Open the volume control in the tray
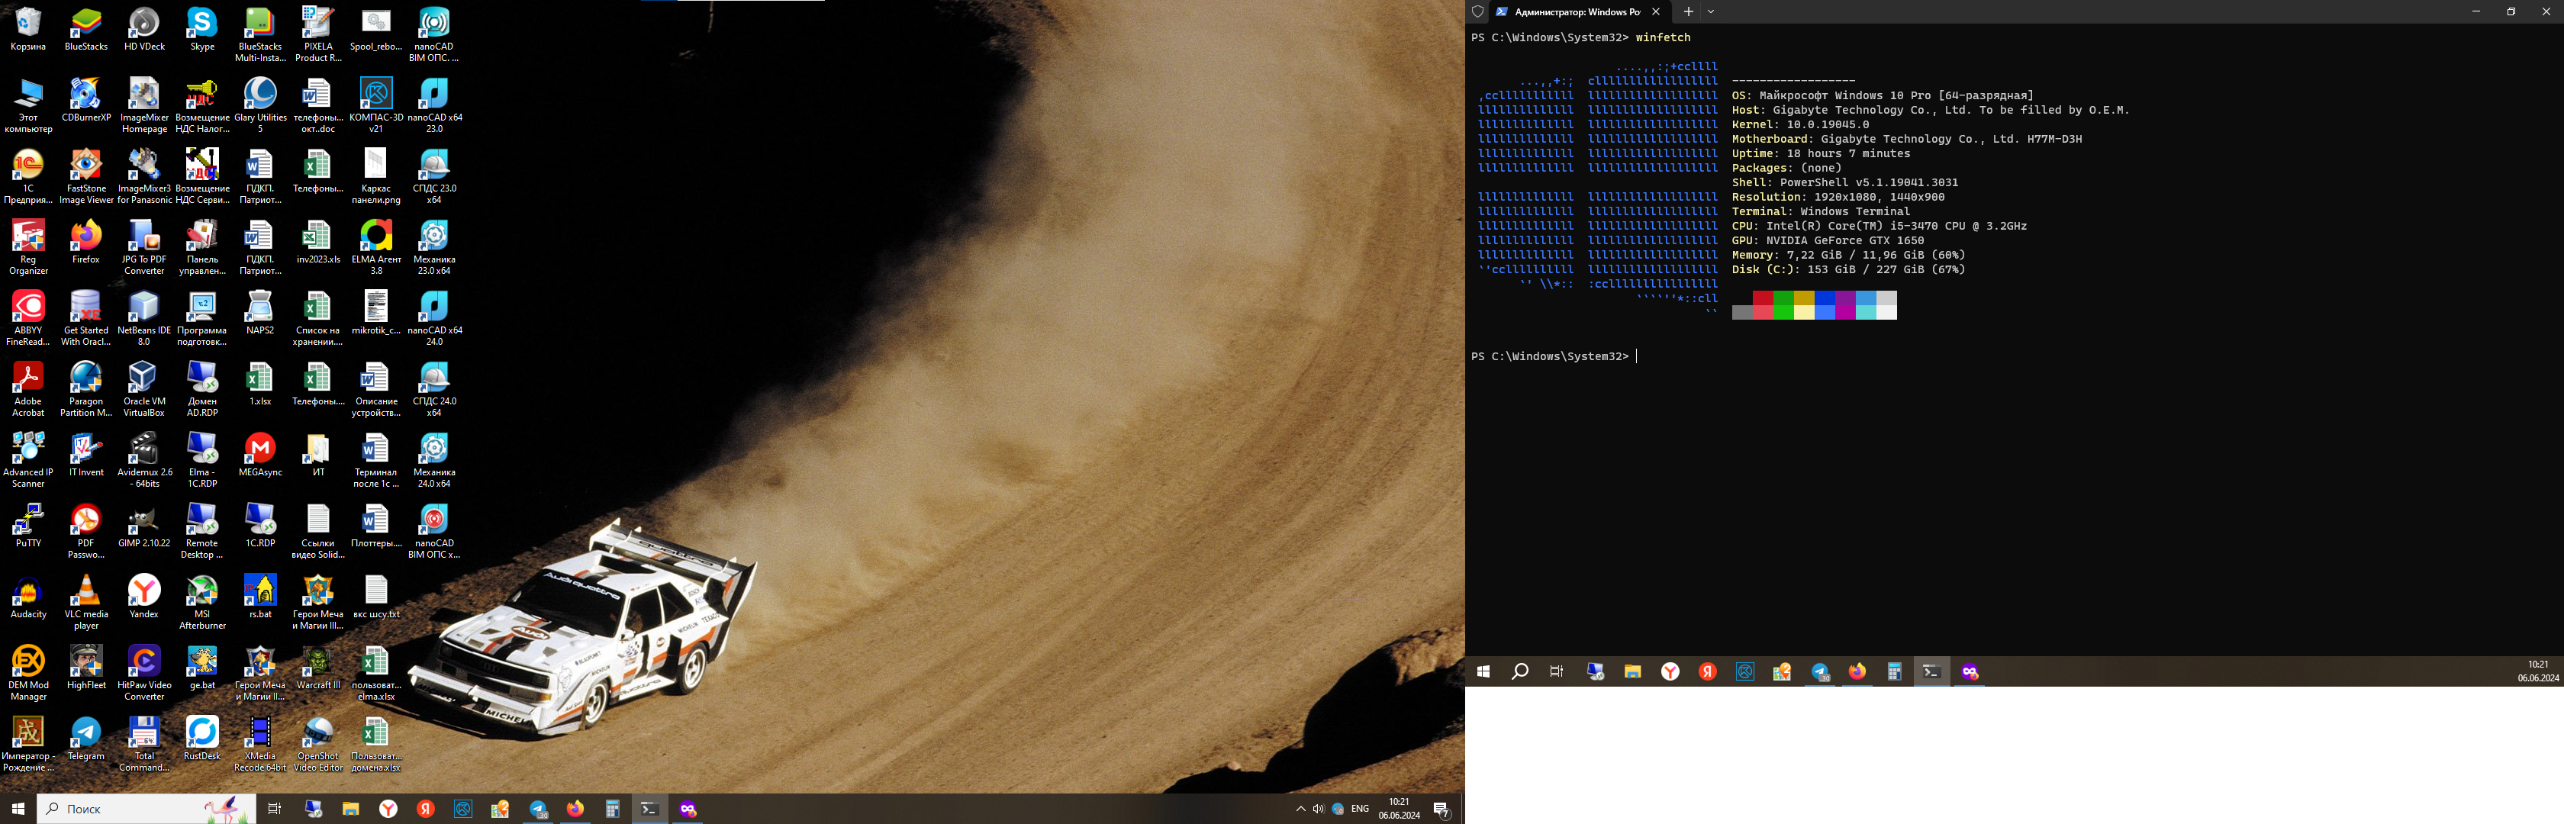 tap(1318, 809)
